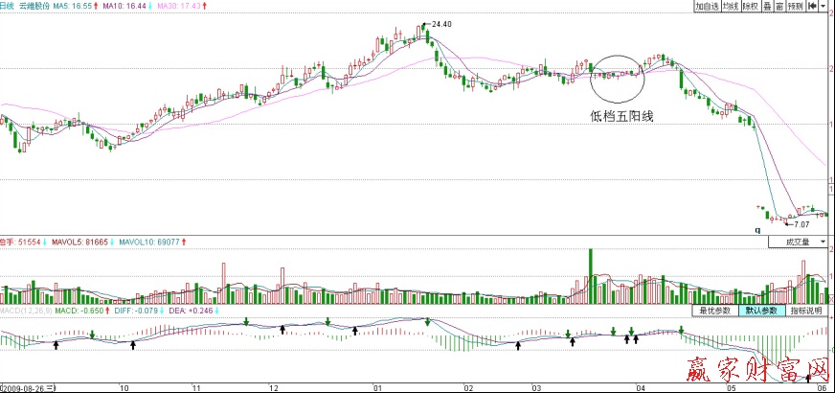Toggle the 除权 ex-rights adjustment
Image resolution: width=835 pixels, height=393 pixels.
[x=752, y=6]
